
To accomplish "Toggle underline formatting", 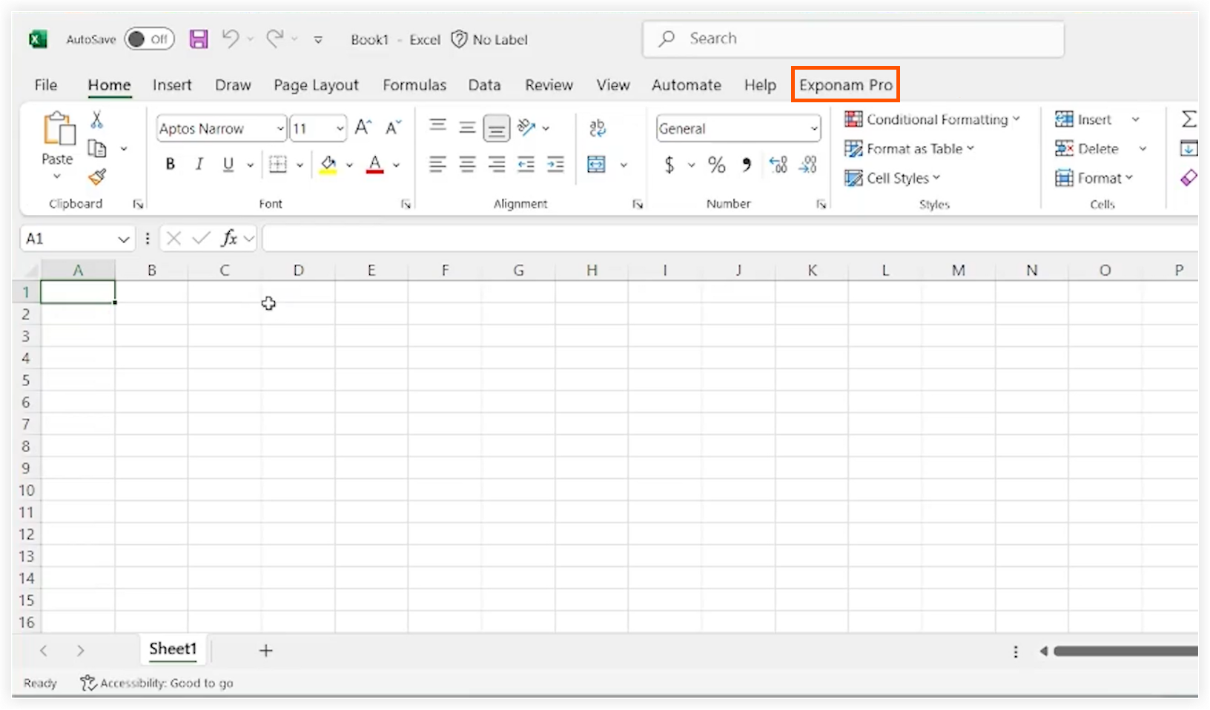I will click(228, 164).
